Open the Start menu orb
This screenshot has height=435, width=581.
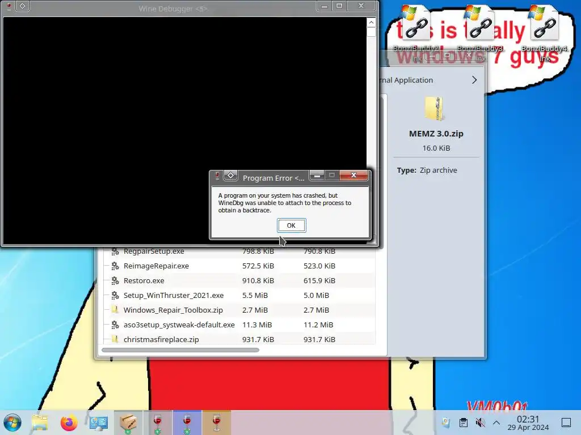12,423
